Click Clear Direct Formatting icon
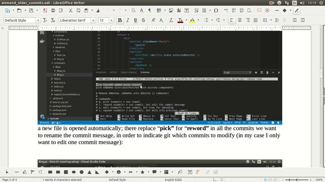 (171, 20)
